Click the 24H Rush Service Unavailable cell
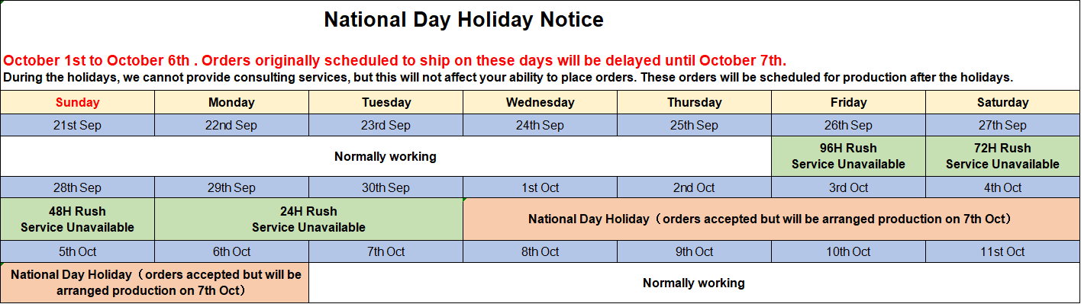This screenshot has width=1081, height=304. 308,219
